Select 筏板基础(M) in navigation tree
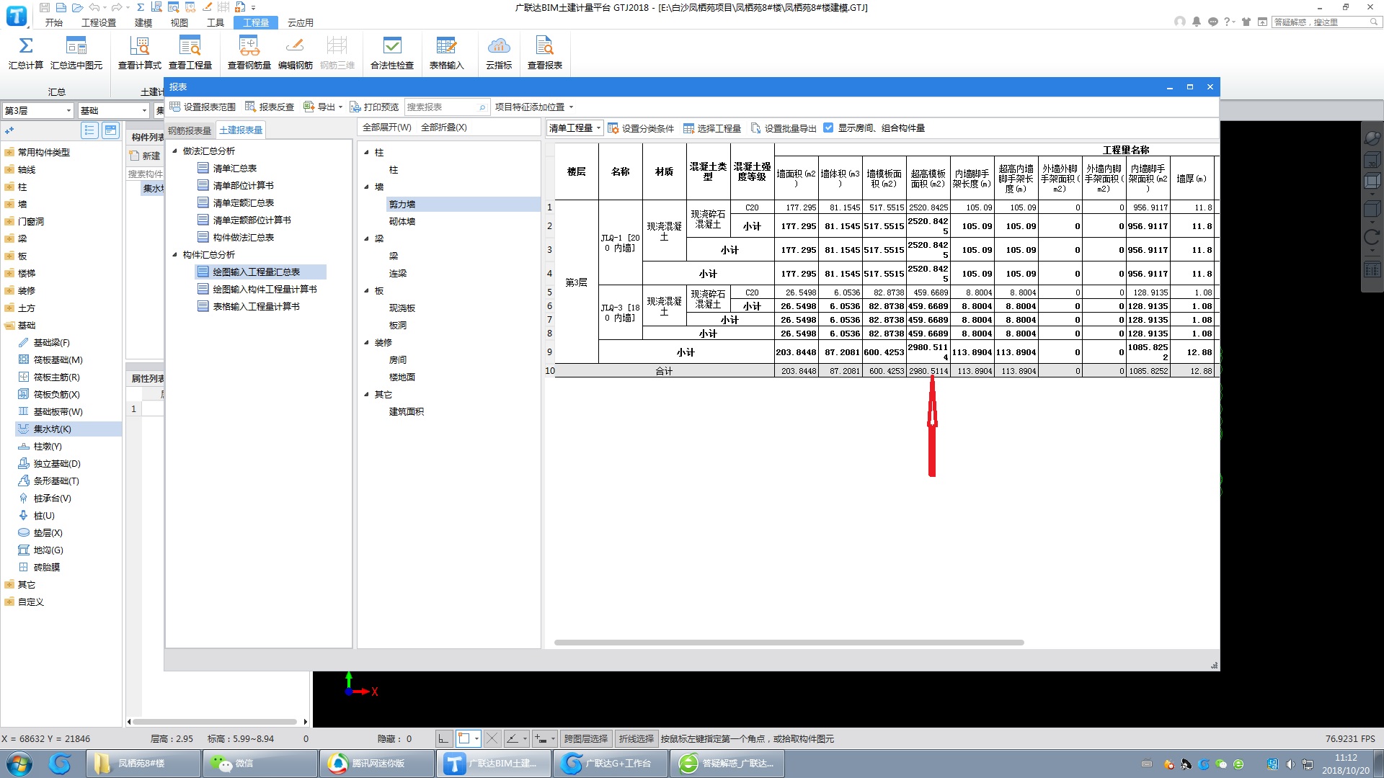The height and width of the screenshot is (778, 1384). (x=58, y=360)
